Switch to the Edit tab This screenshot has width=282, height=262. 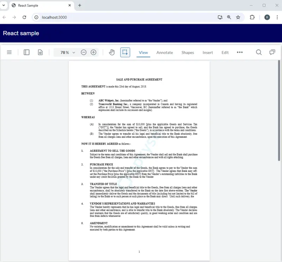click(x=225, y=53)
